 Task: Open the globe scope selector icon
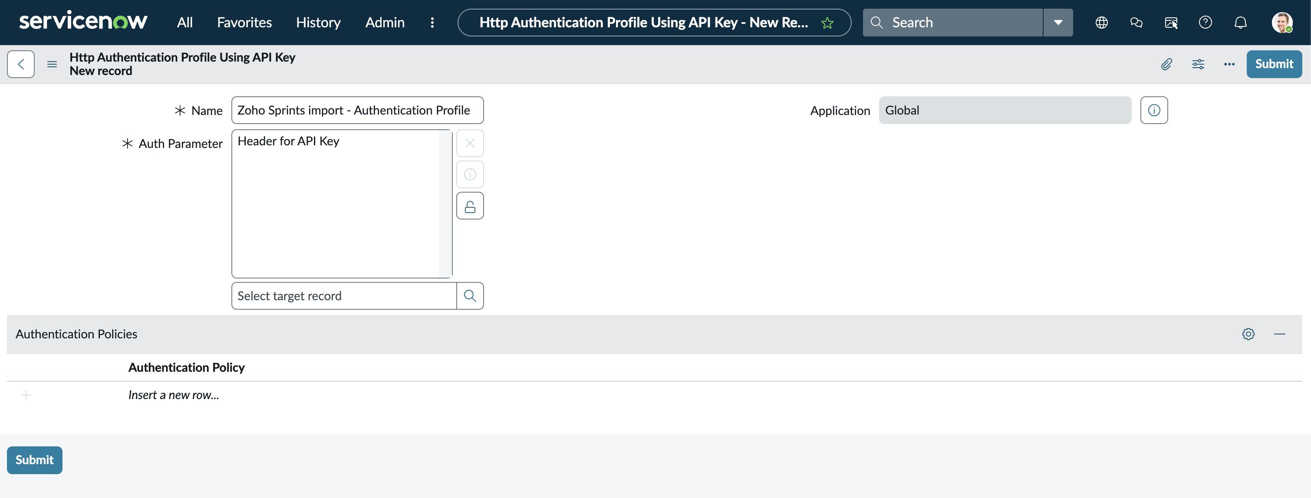click(1101, 23)
